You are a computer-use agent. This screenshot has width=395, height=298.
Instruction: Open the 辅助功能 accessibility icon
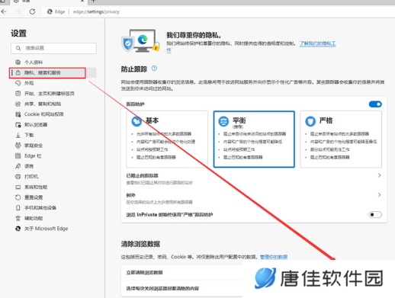(18, 218)
